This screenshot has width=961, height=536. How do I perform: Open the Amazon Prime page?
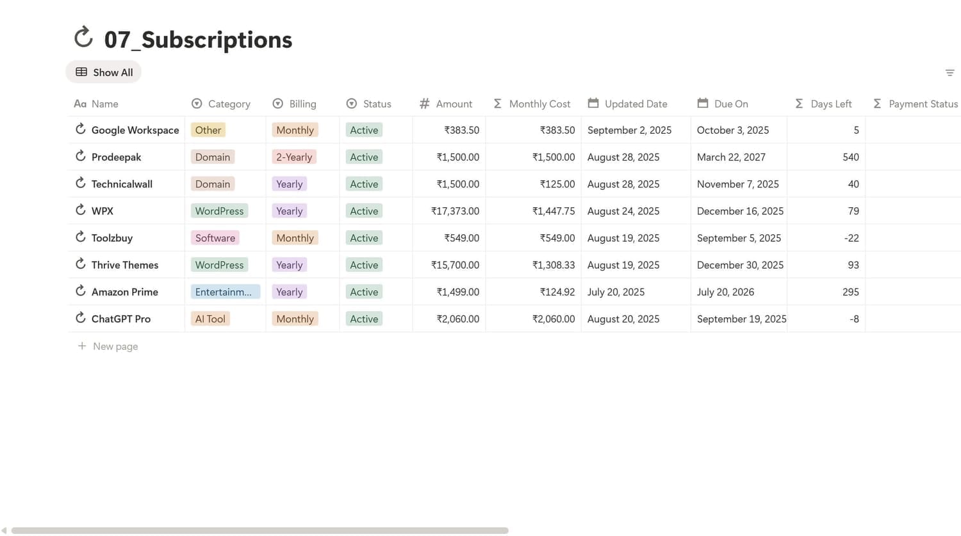pyautogui.click(x=124, y=292)
